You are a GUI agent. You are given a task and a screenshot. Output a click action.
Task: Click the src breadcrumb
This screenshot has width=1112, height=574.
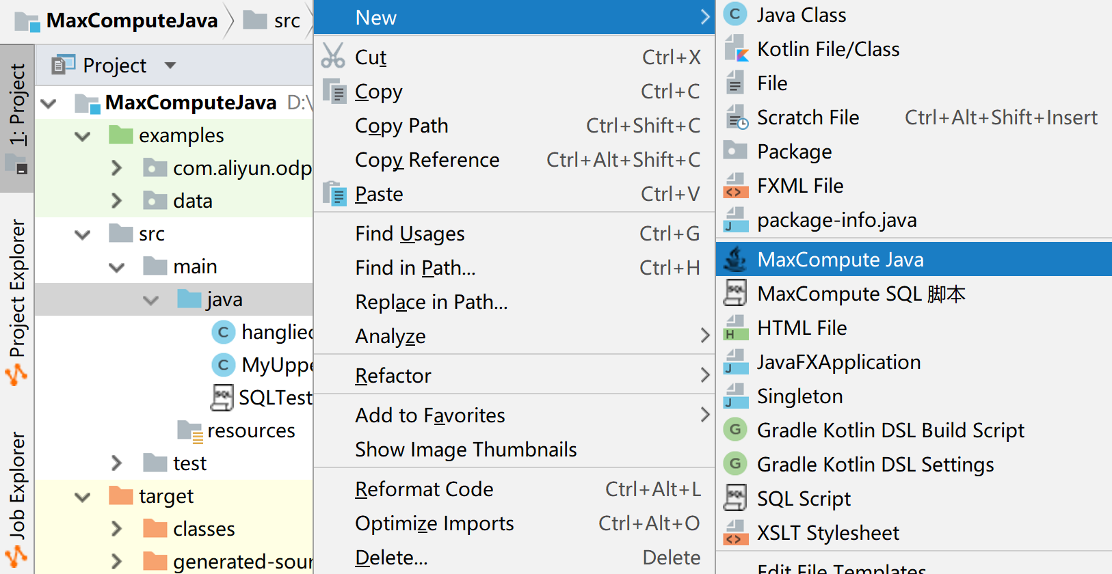coord(272,20)
